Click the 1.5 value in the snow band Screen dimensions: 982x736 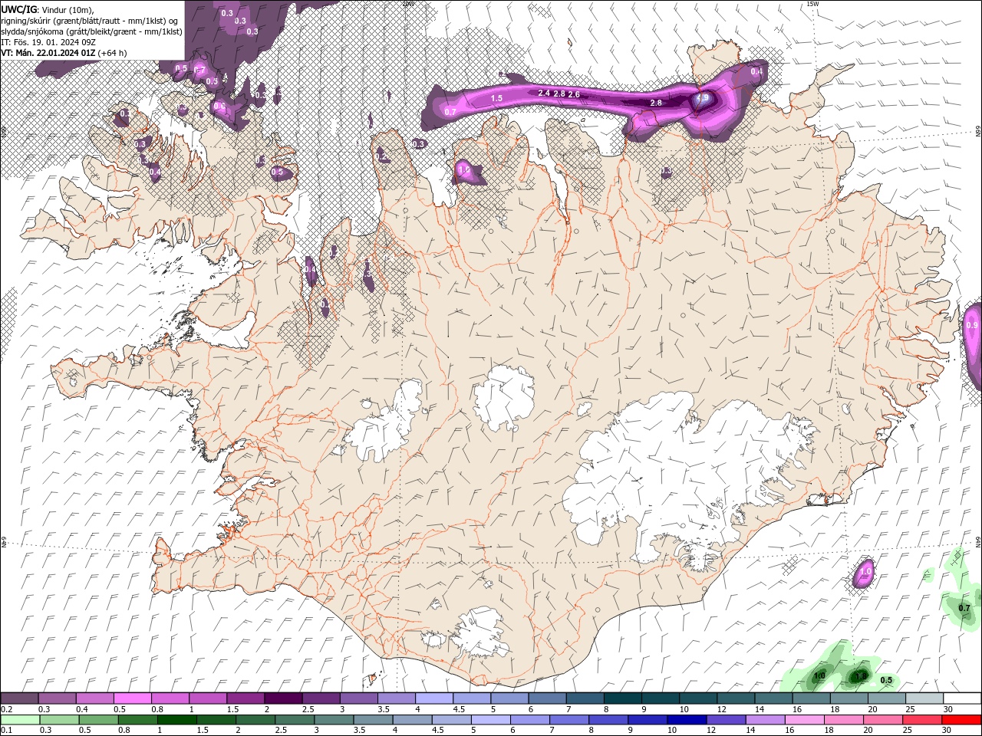[x=496, y=98]
